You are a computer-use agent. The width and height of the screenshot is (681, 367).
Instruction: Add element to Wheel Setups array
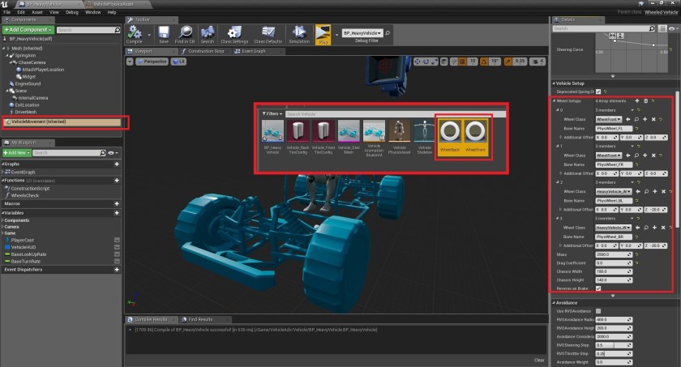(637, 100)
